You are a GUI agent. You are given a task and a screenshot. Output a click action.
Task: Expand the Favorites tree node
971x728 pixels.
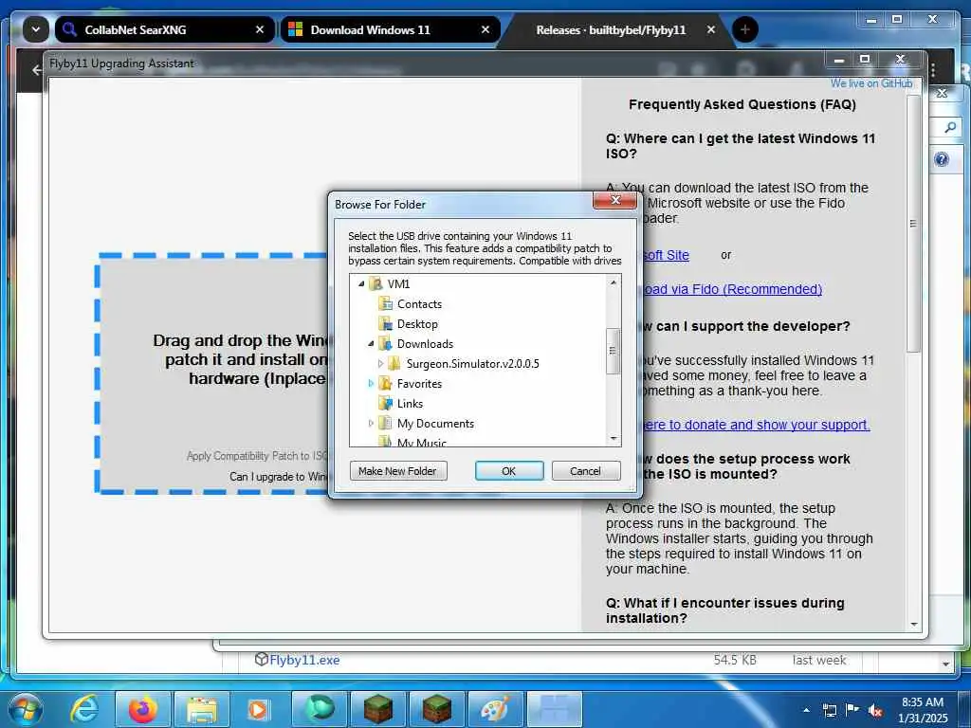tap(371, 383)
